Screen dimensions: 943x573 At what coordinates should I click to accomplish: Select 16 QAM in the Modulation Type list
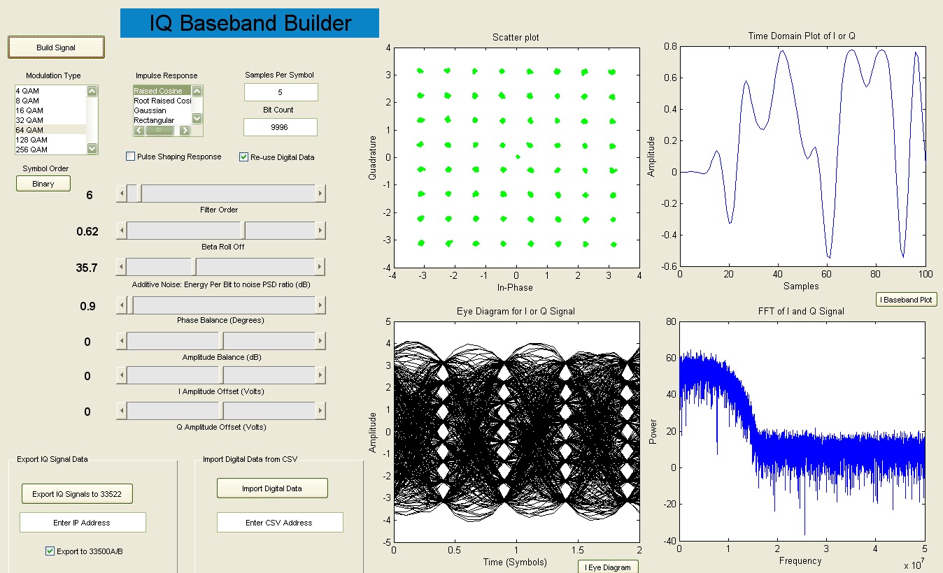point(29,110)
